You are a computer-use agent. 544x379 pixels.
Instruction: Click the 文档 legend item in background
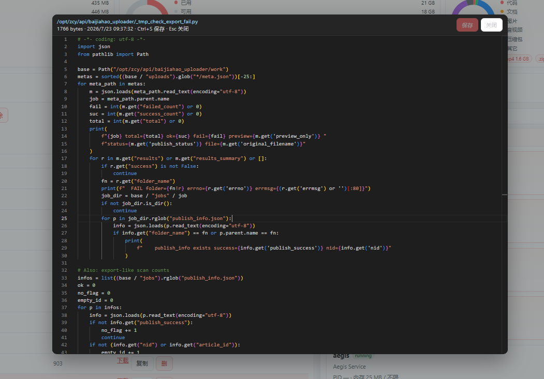click(x=509, y=12)
